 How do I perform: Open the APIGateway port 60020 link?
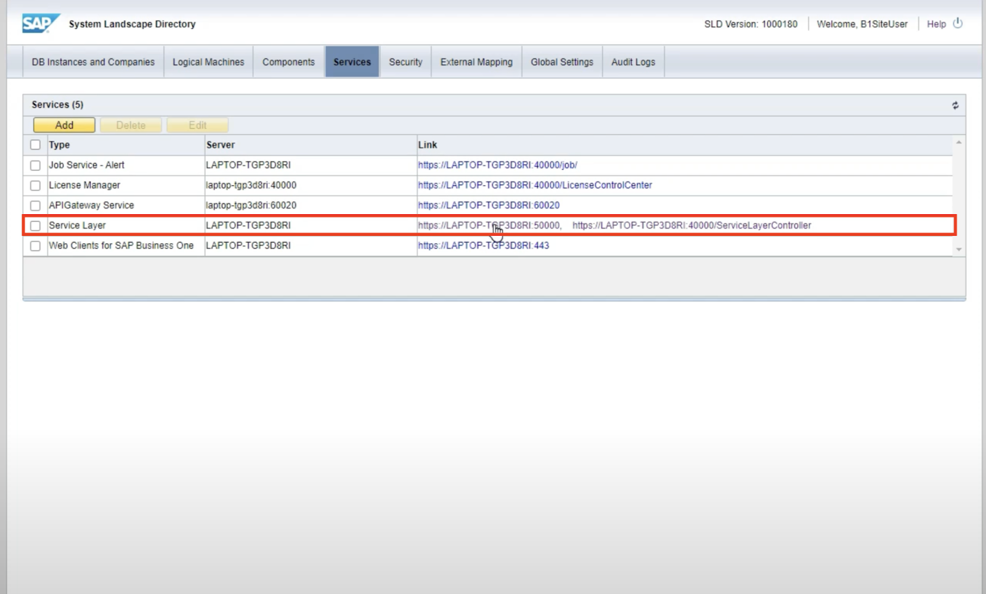(x=489, y=205)
